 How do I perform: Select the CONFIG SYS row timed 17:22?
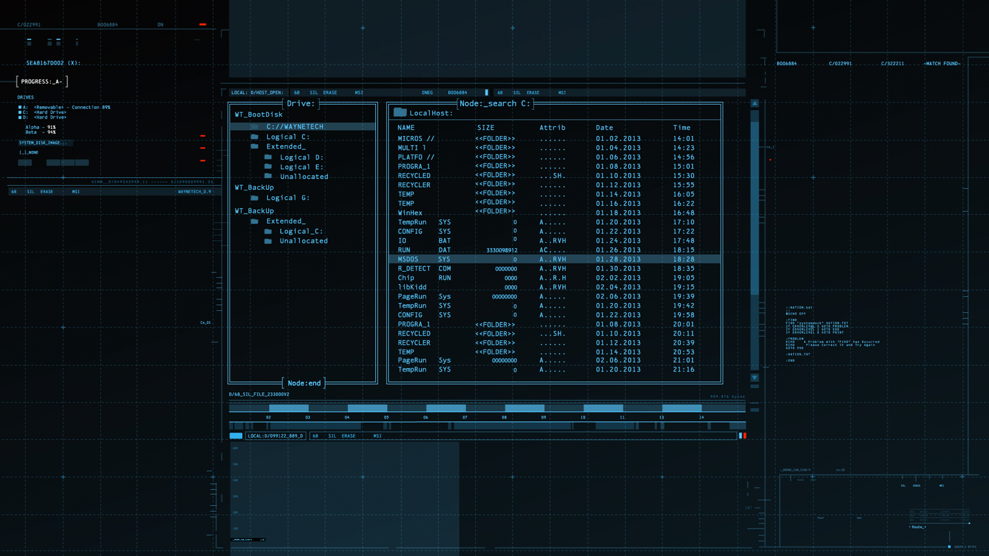(554, 232)
